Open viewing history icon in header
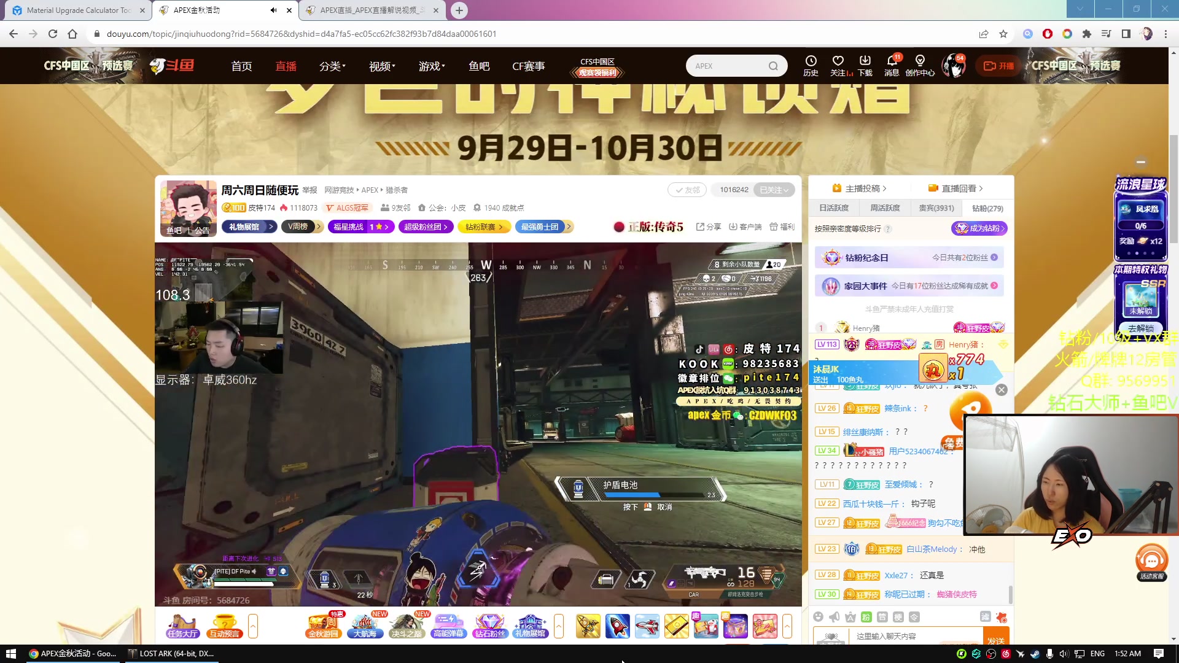 tap(811, 65)
